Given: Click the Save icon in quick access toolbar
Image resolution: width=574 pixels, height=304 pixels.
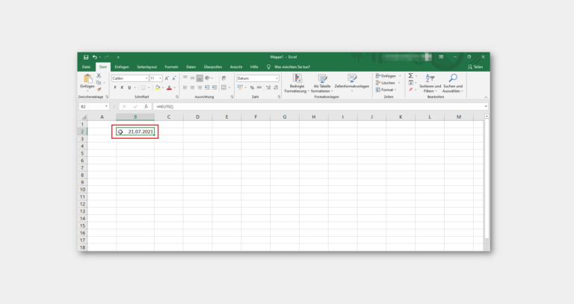Looking at the screenshot, I should click(86, 57).
